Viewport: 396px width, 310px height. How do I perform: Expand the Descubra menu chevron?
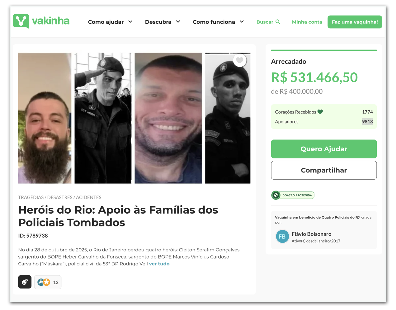178,22
